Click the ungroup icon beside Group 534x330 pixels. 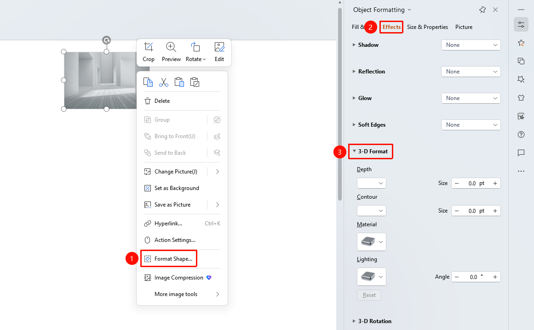(217, 120)
